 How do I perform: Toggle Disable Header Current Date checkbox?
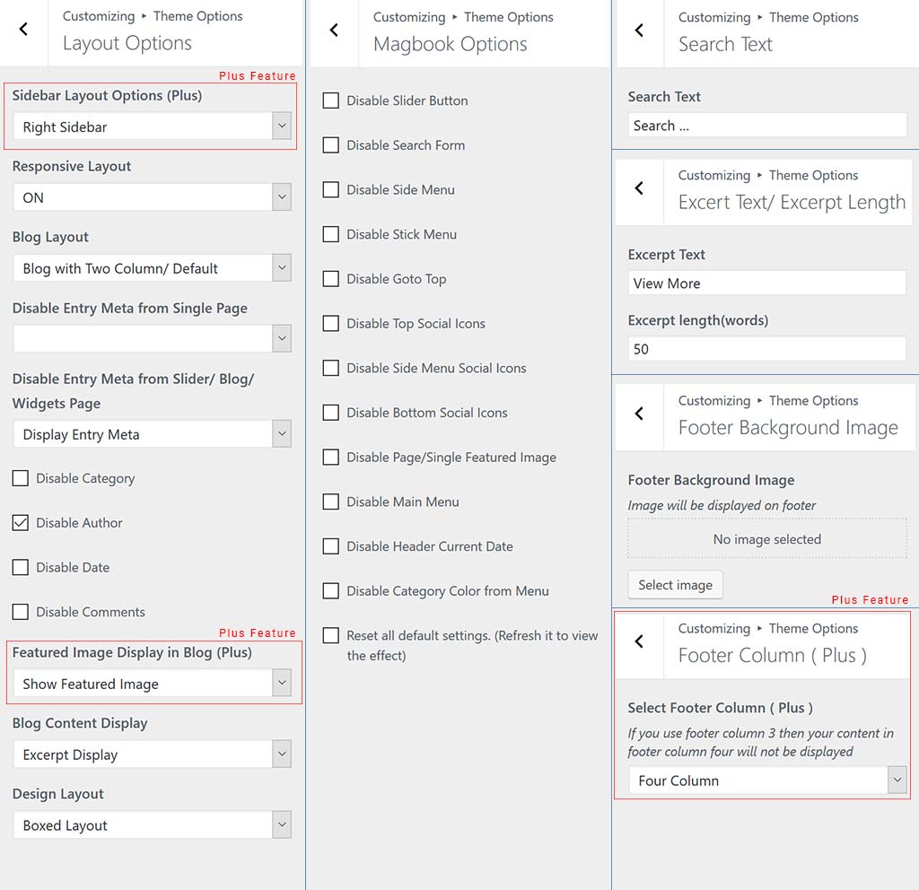coord(331,546)
